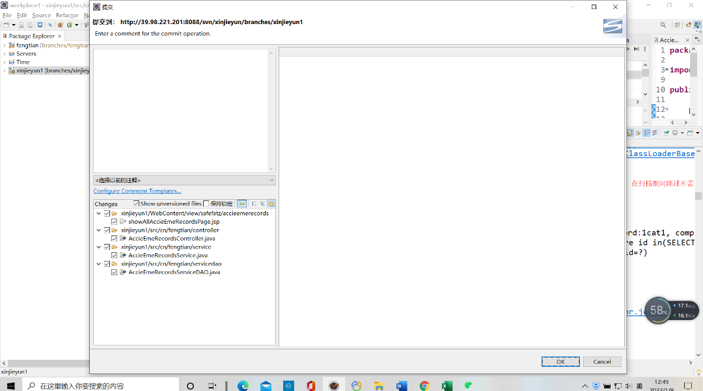The height and width of the screenshot is (391, 703).
Task: Expand the fengtian project in Package Explorer
Action: [4, 46]
